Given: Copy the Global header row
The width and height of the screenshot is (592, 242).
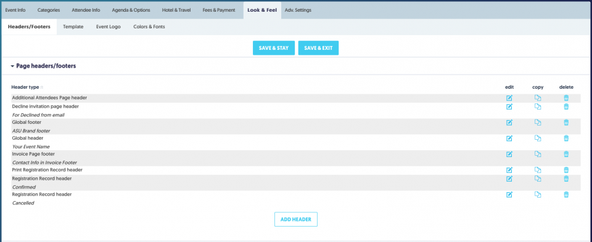Looking at the screenshot, I should [x=538, y=139].
